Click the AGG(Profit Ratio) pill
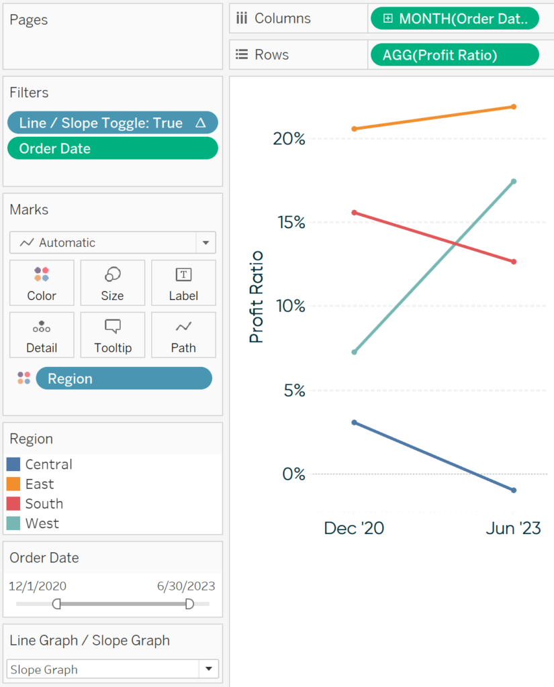Viewport: 554px width, 687px height. (454, 54)
